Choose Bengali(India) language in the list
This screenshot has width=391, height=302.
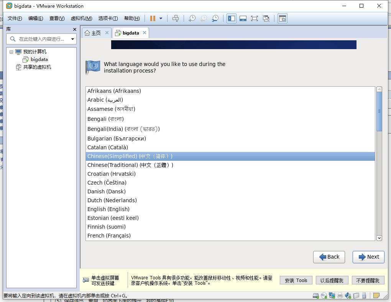[x=230, y=129]
